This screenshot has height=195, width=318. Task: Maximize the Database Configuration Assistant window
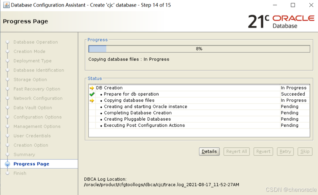[x=293, y=5]
